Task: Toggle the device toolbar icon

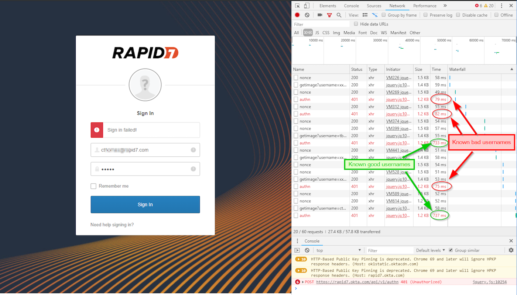Action: point(307,6)
